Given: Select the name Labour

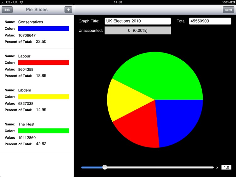Looking at the screenshot, I should point(24,56).
